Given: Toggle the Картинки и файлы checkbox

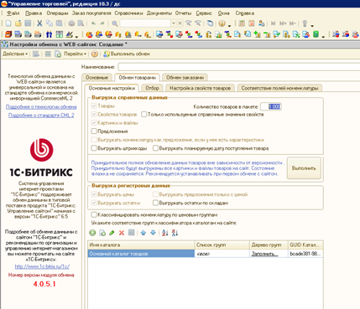Looking at the screenshot, I should [x=94, y=122].
